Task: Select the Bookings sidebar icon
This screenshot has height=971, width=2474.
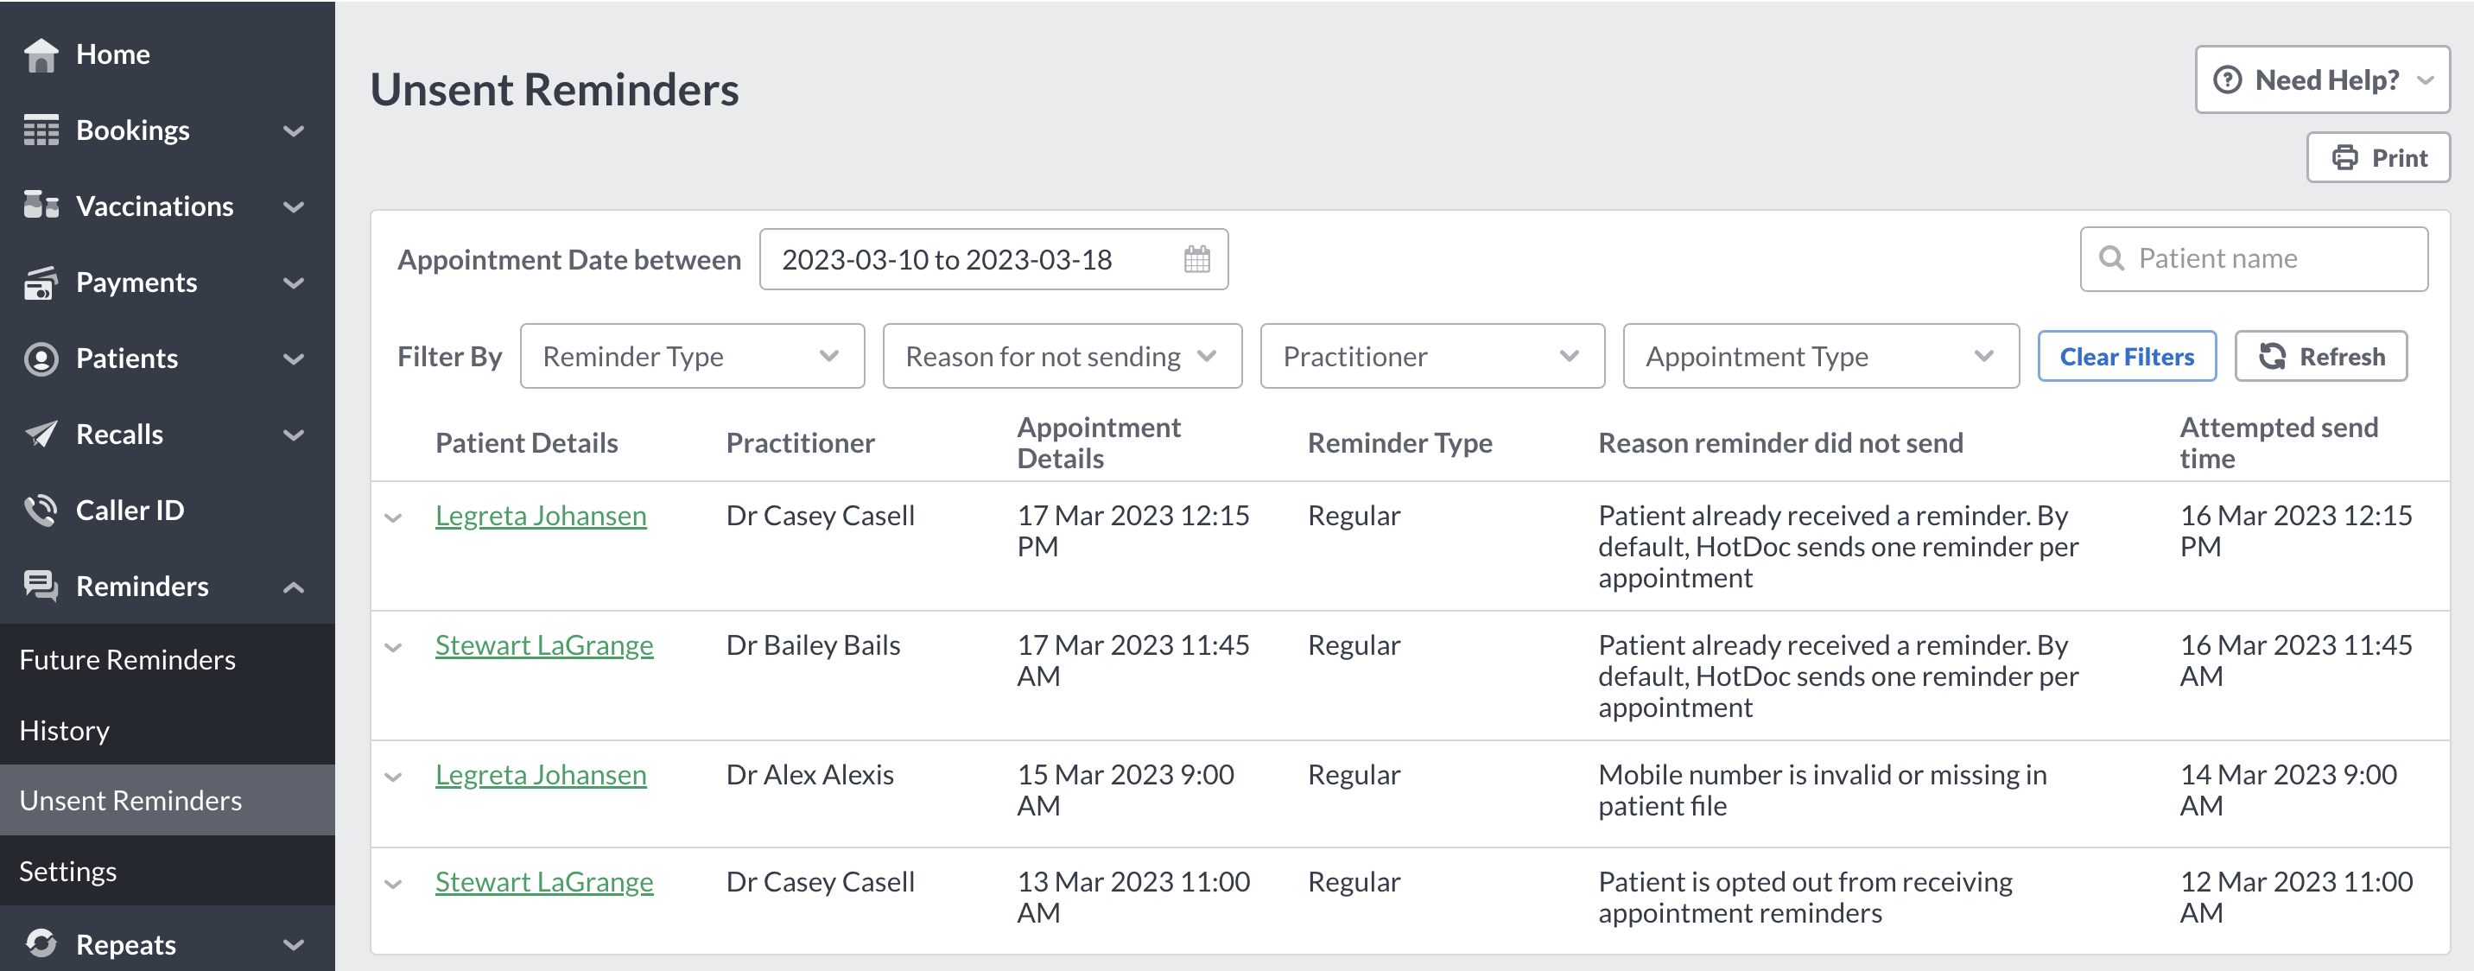Action: 41,130
